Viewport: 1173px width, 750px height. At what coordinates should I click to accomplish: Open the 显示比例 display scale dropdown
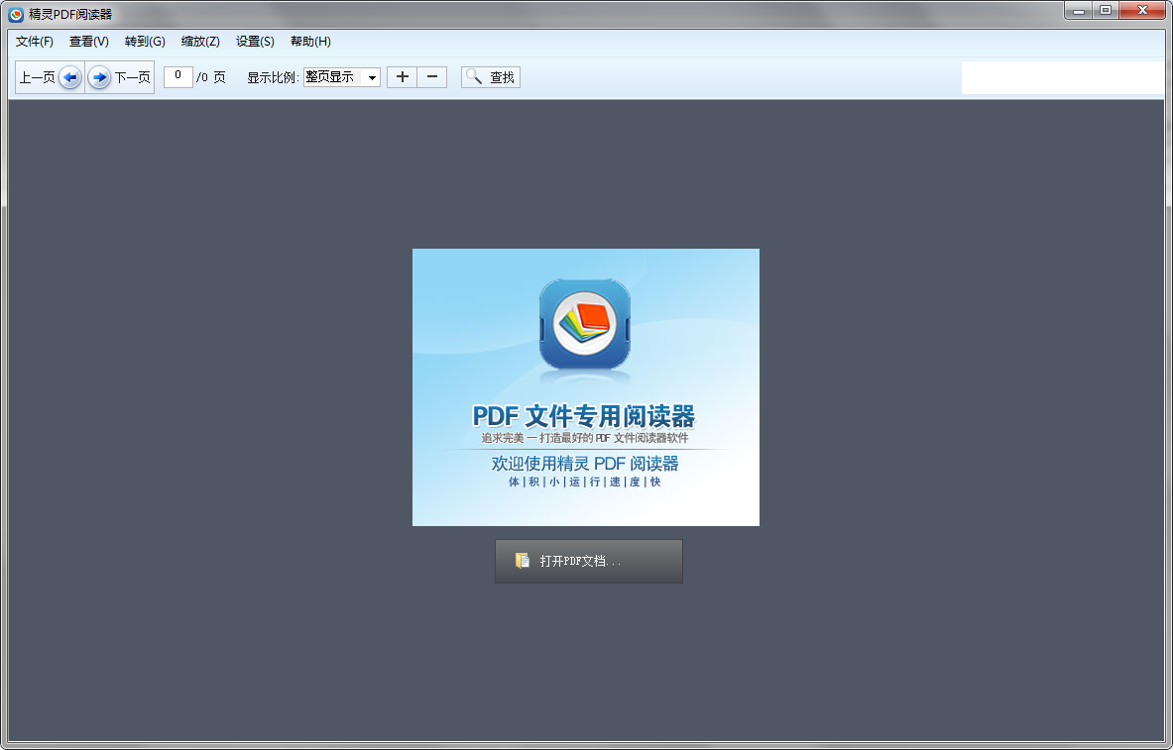coord(373,76)
